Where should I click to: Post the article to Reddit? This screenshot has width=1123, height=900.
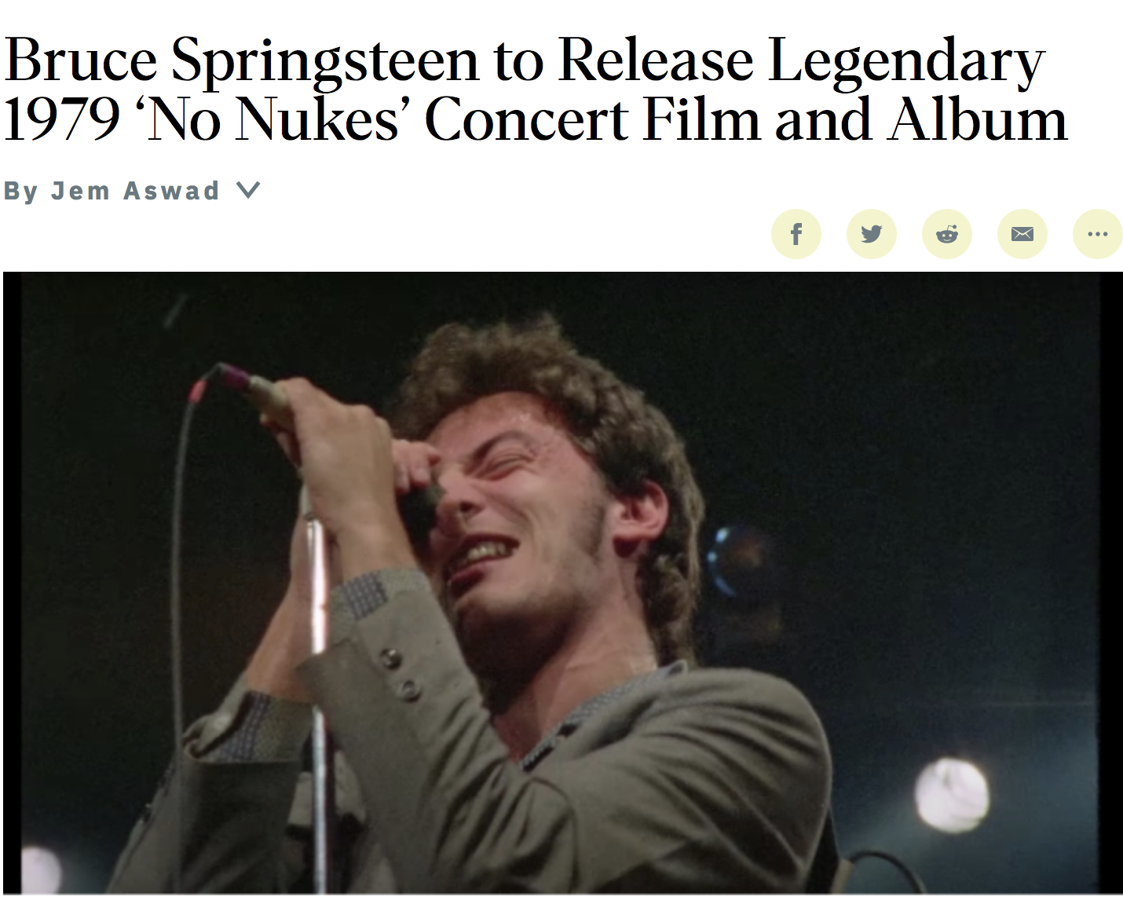pos(947,234)
